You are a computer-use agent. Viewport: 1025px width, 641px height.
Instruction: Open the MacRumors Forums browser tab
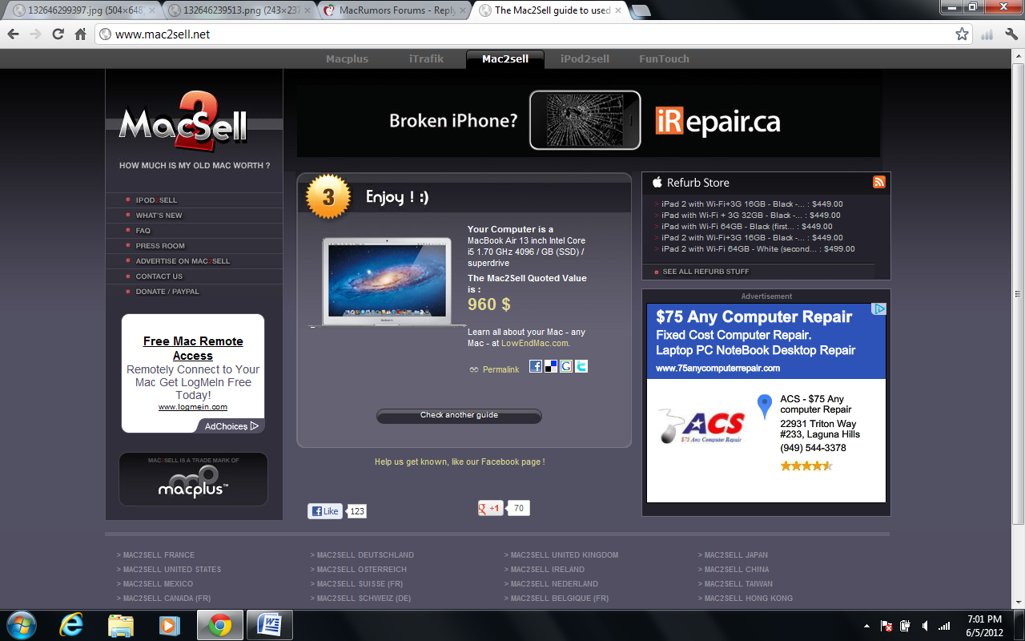(396, 10)
